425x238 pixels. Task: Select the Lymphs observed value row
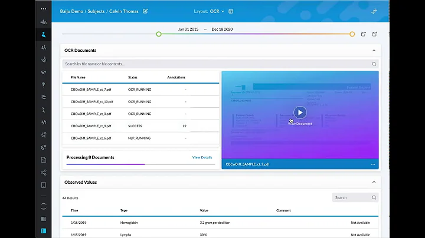pyautogui.click(x=220, y=234)
